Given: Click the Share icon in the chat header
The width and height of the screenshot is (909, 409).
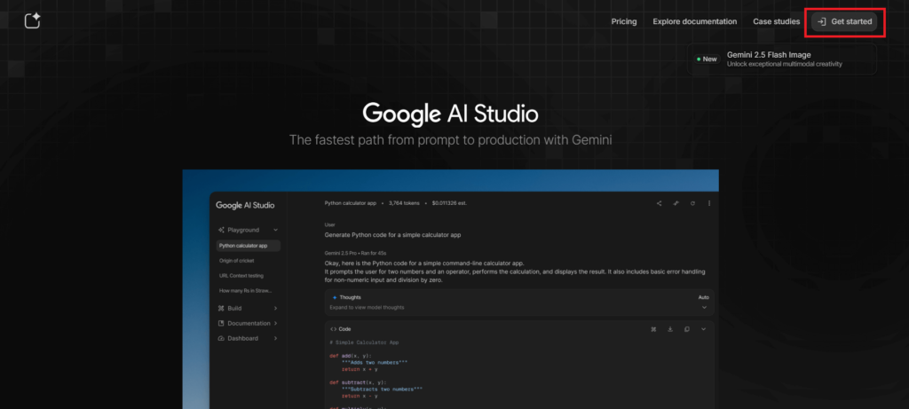Looking at the screenshot, I should click(660, 203).
